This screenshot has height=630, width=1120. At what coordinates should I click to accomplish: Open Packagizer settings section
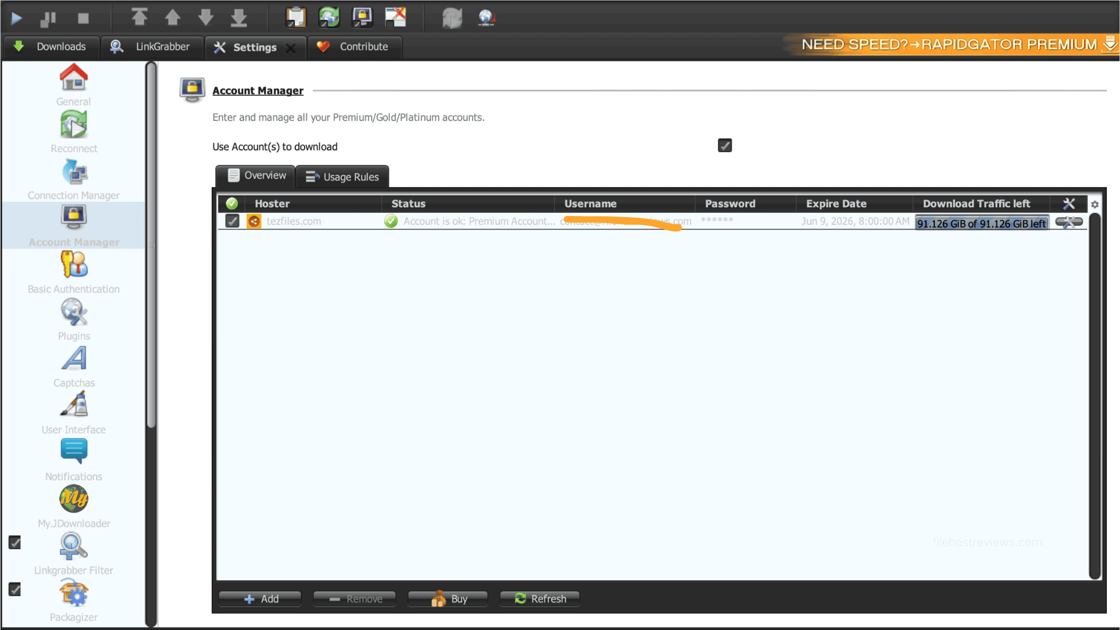73,601
